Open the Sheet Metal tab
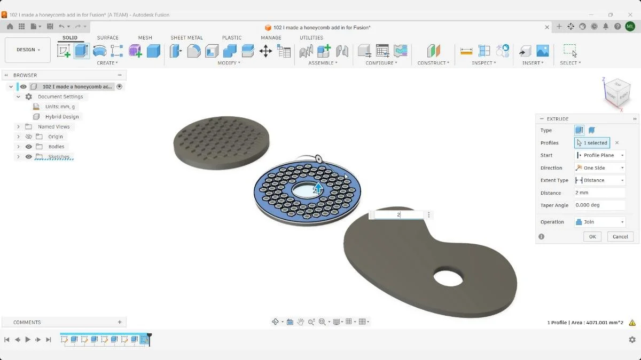The image size is (641, 360). point(186,38)
